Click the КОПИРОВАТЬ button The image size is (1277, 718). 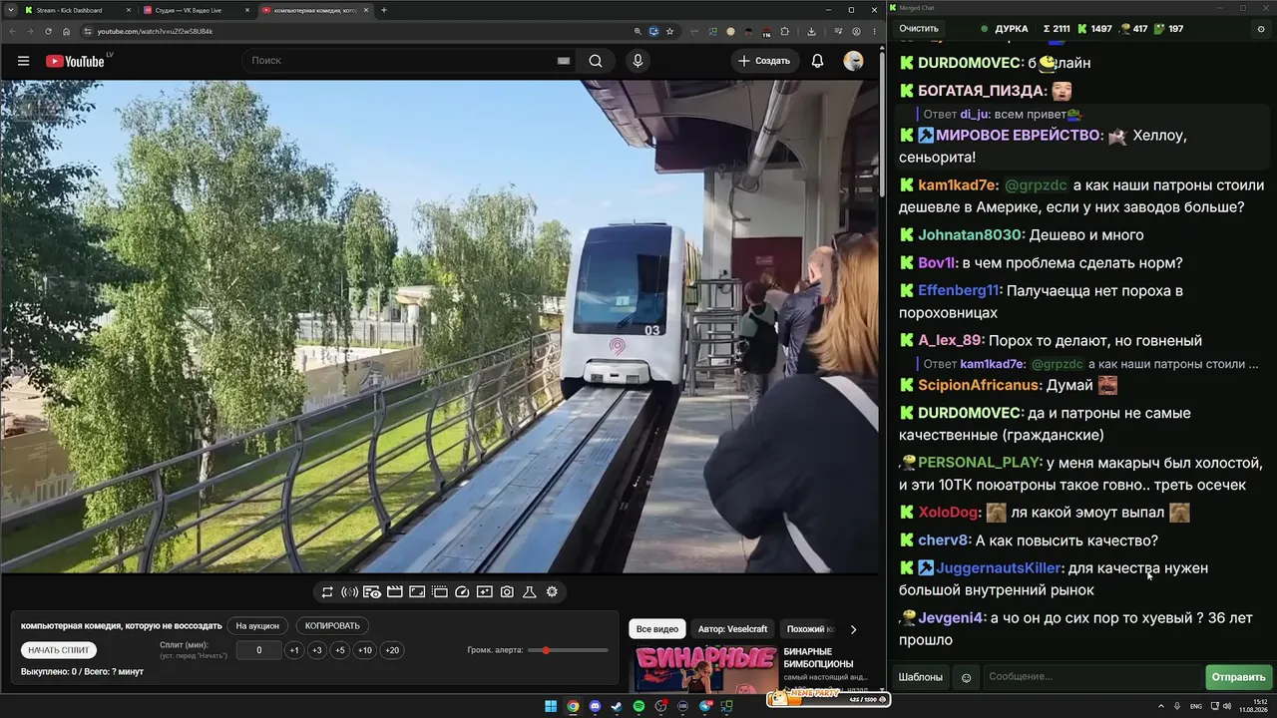click(x=332, y=626)
